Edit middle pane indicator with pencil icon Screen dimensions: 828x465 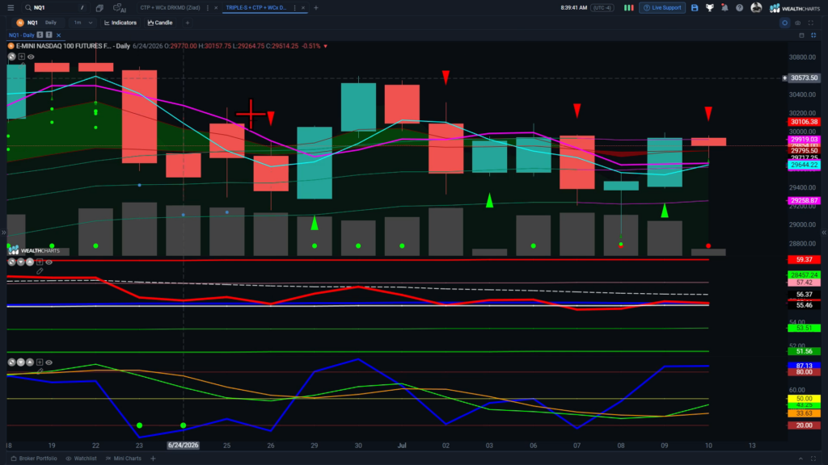click(40, 271)
